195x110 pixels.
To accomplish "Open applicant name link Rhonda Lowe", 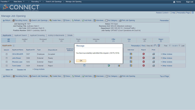I will (x=17, y=62).
